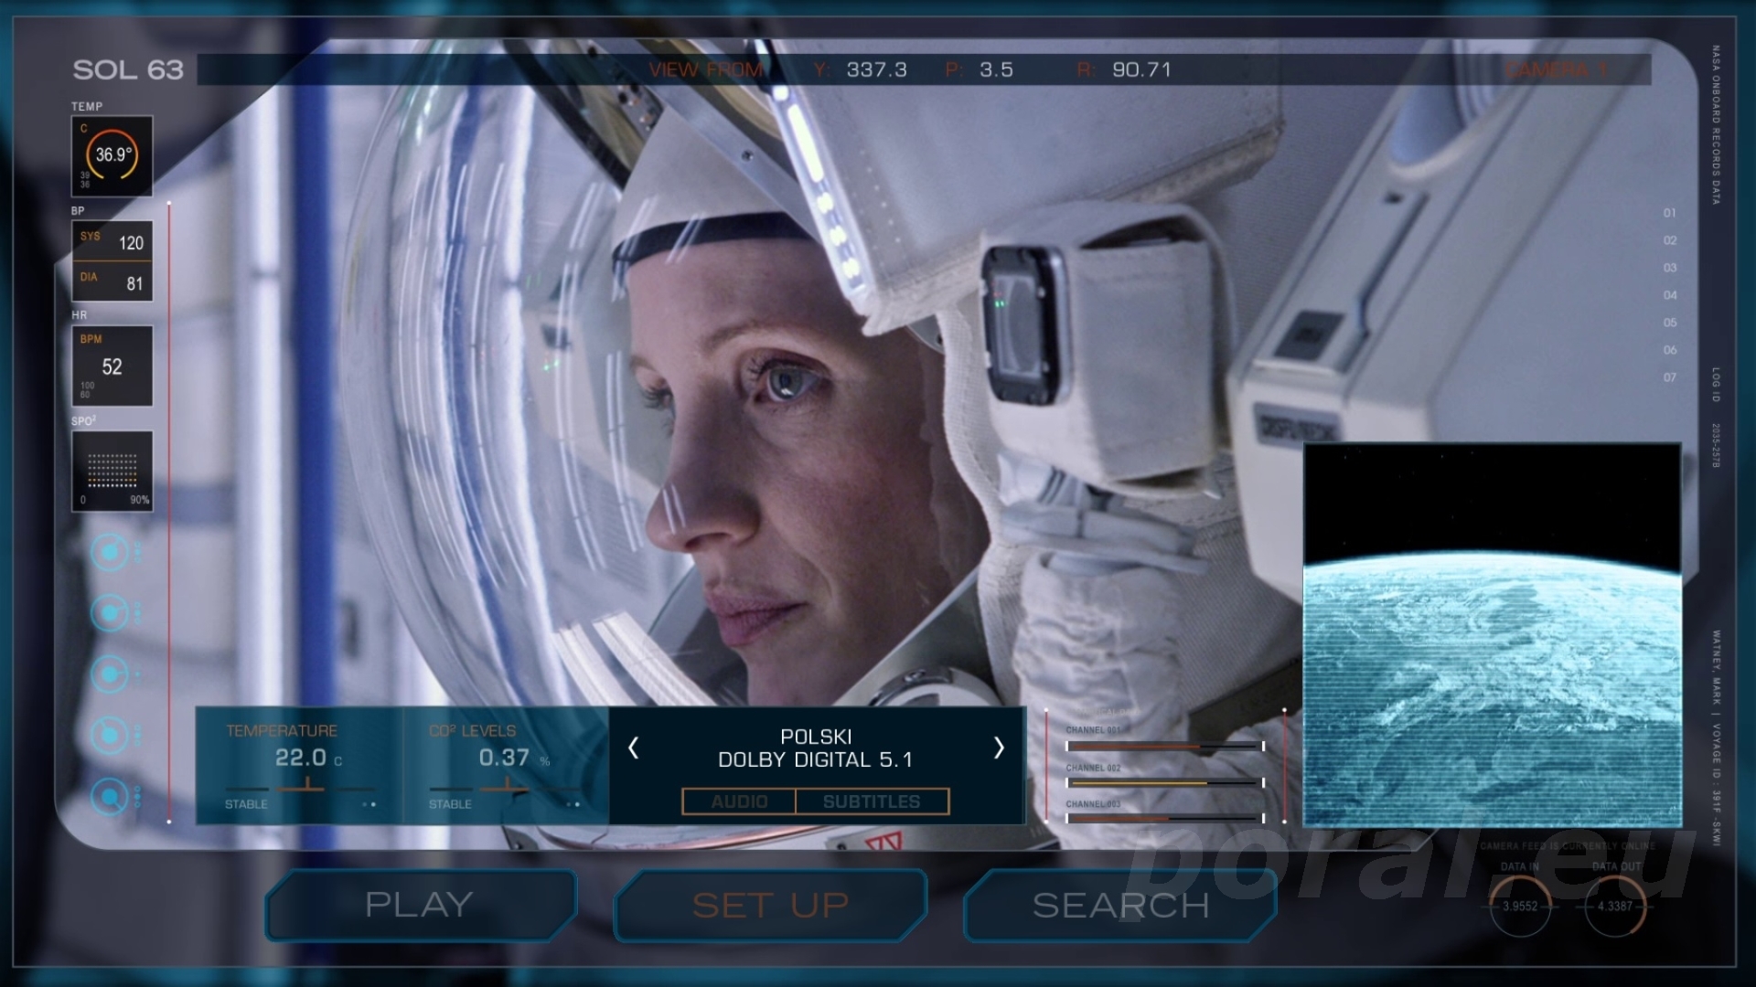Click log entry number 07
Viewport: 1756px width, 987px height.
1670,377
